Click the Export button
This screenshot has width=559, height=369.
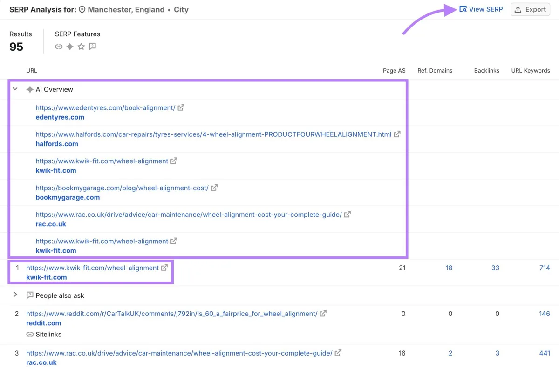point(530,9)
